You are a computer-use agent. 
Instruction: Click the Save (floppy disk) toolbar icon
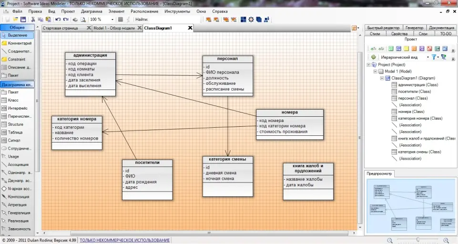22,20
